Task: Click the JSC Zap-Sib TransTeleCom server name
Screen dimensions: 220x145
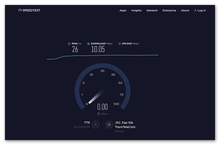Action: point(125,125)
